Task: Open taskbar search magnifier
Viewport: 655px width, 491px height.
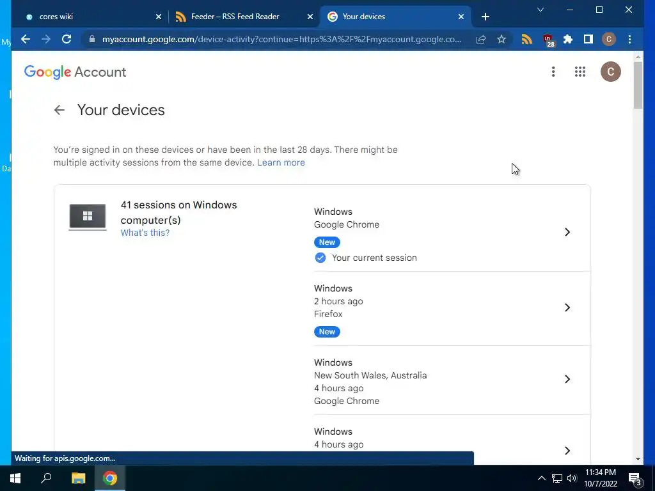Action: tap(46, 478)
